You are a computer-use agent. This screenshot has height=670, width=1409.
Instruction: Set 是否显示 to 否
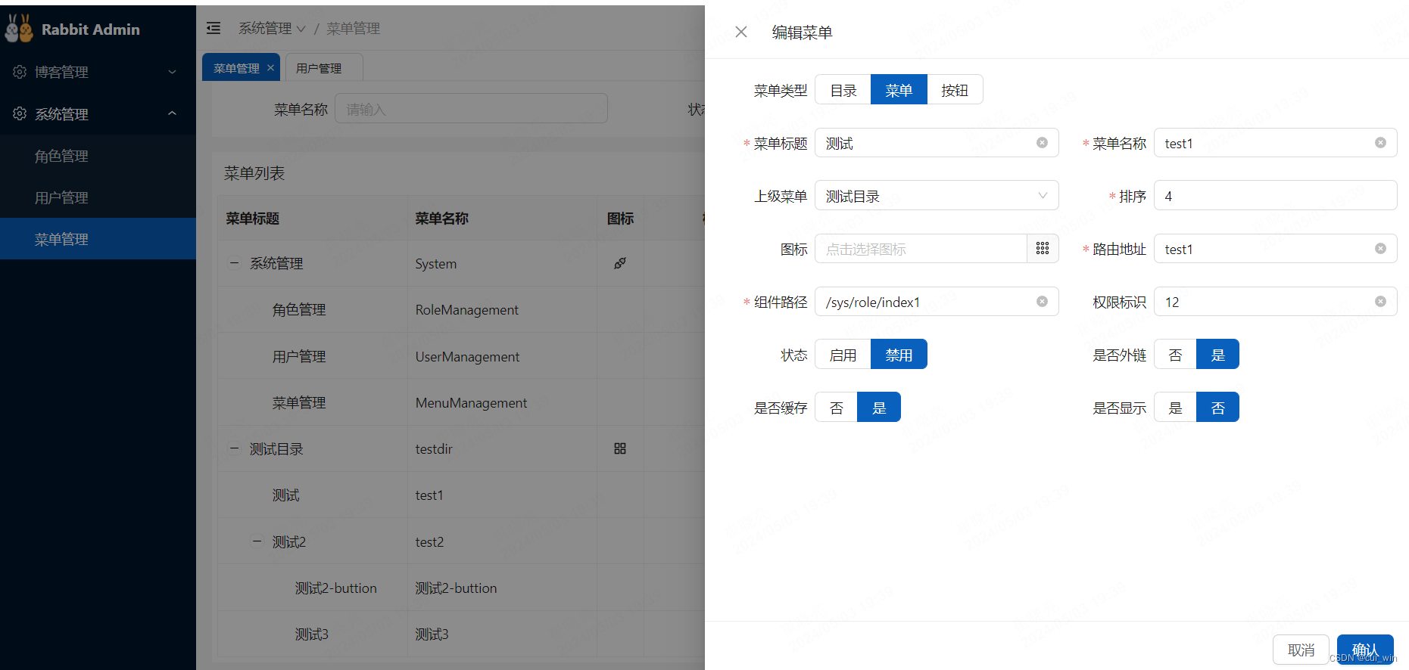(1217, 408)
